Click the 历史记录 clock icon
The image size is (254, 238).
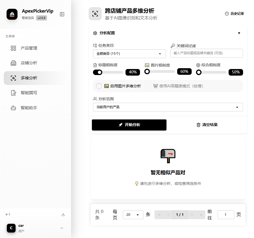(x=227, y=14)
